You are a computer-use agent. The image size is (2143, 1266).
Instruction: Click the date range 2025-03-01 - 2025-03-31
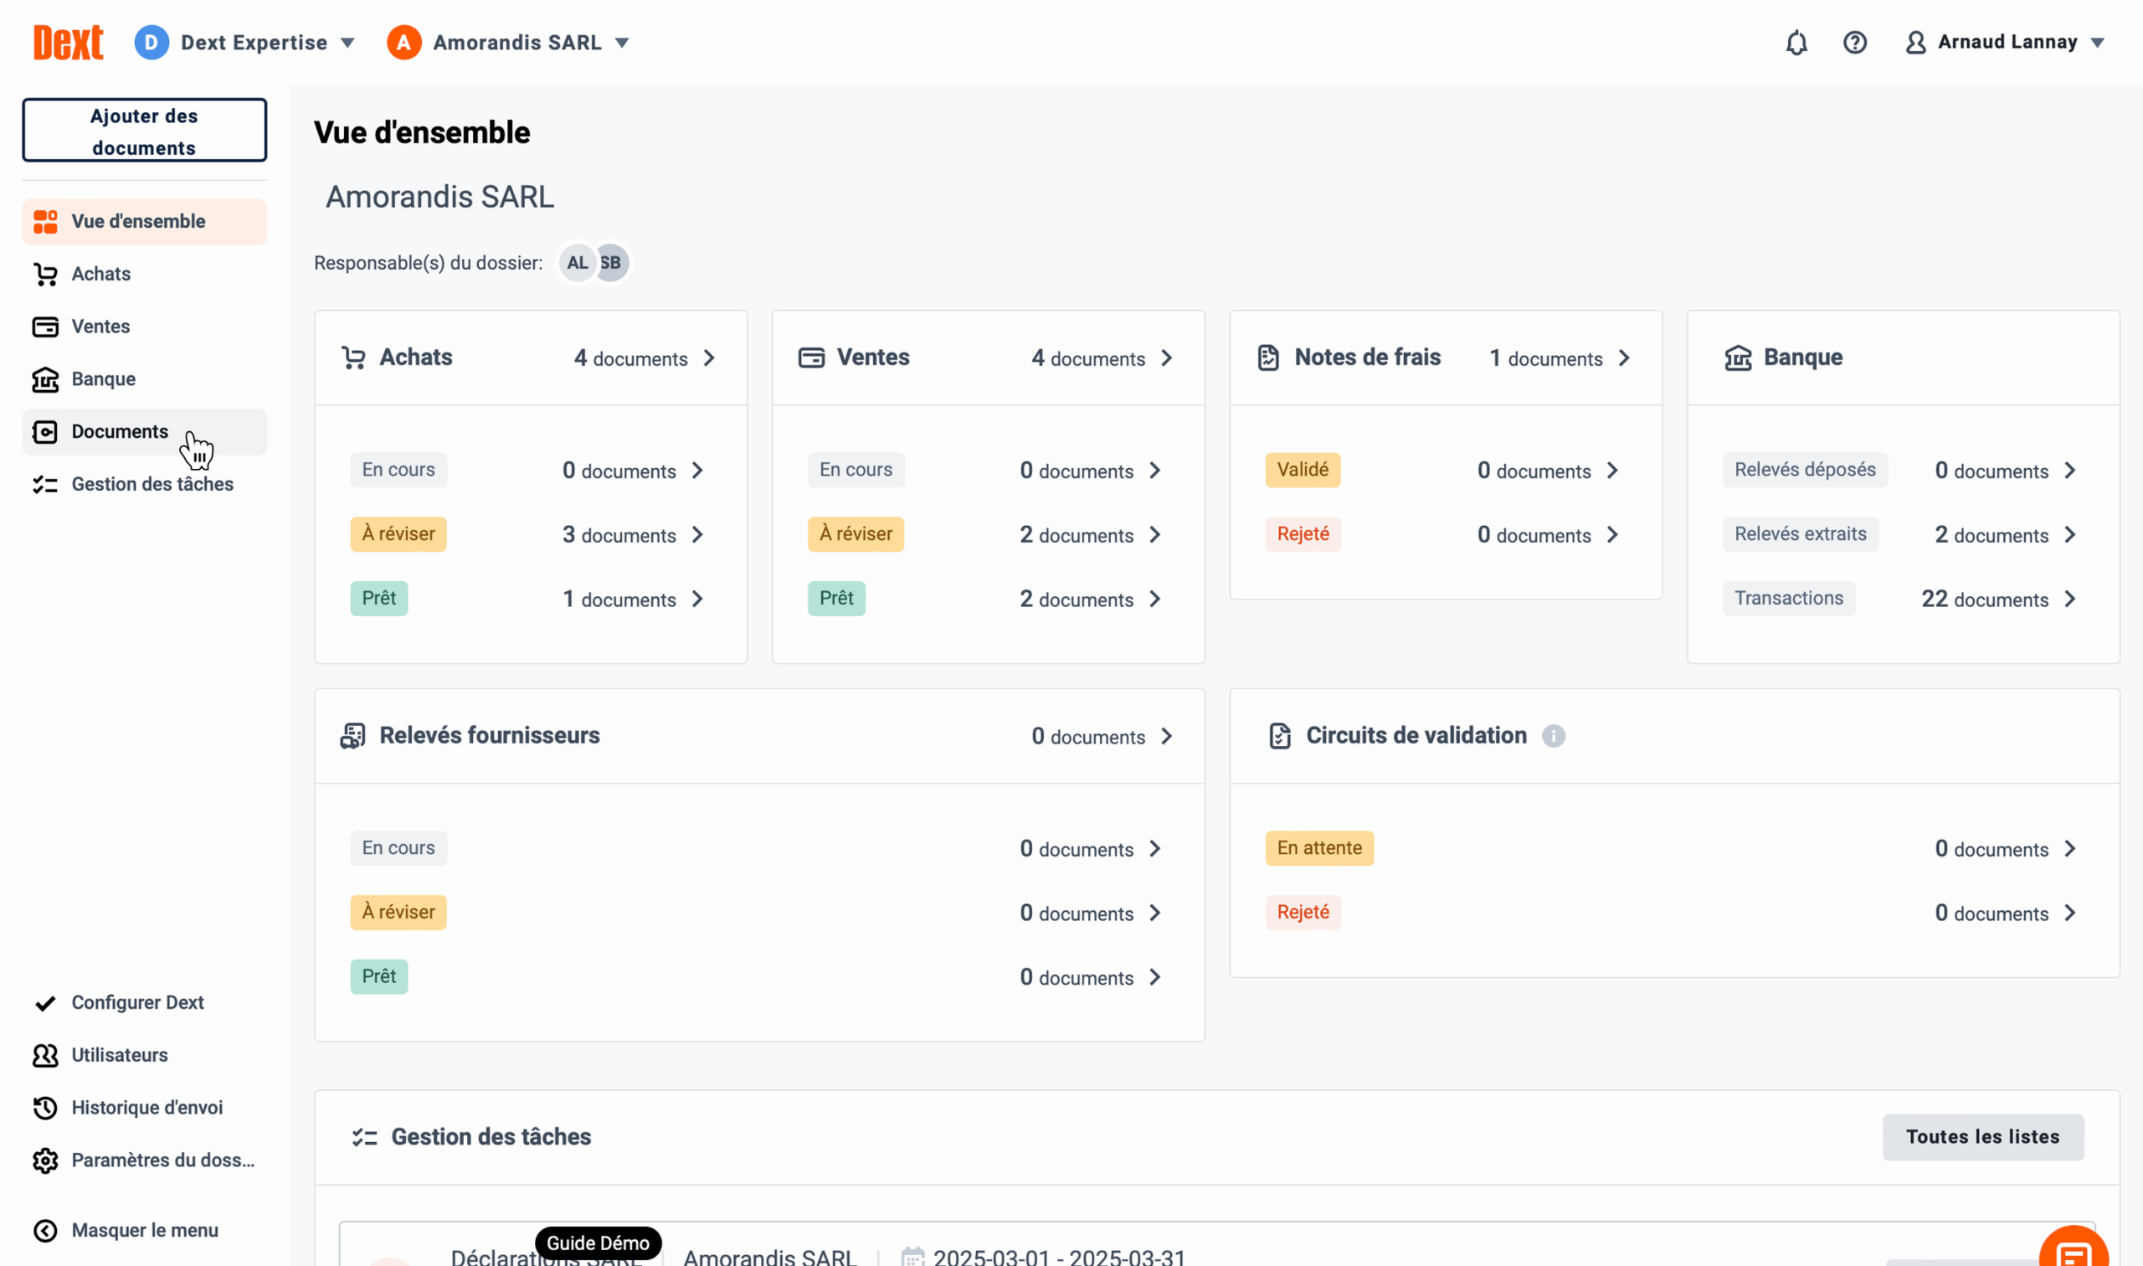(x=1059, y=1257)
